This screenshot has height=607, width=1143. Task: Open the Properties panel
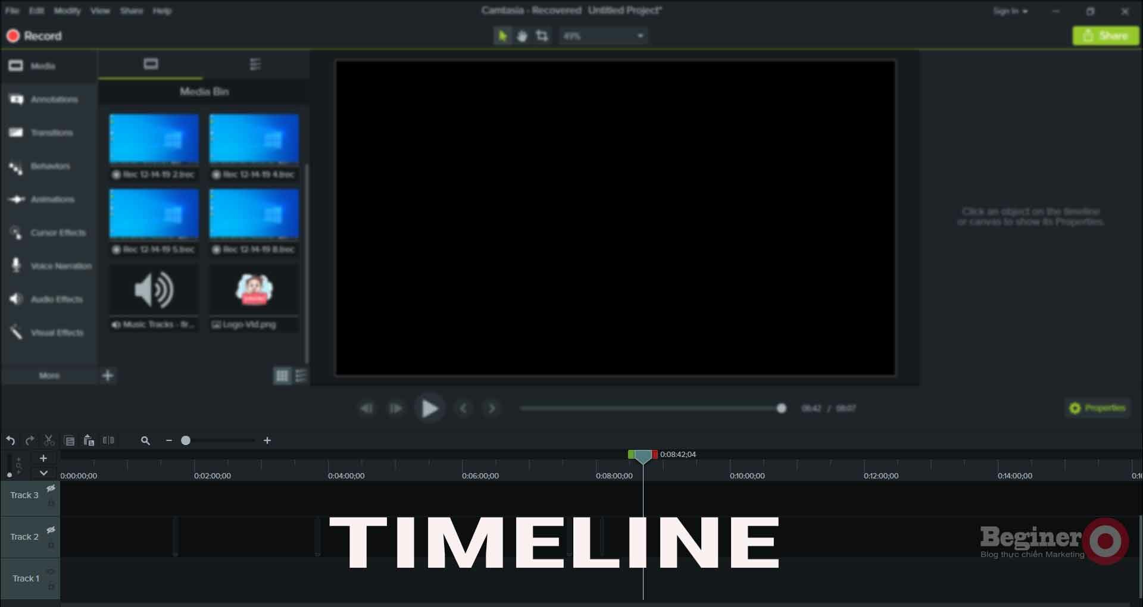click(x=1097, y=408)
